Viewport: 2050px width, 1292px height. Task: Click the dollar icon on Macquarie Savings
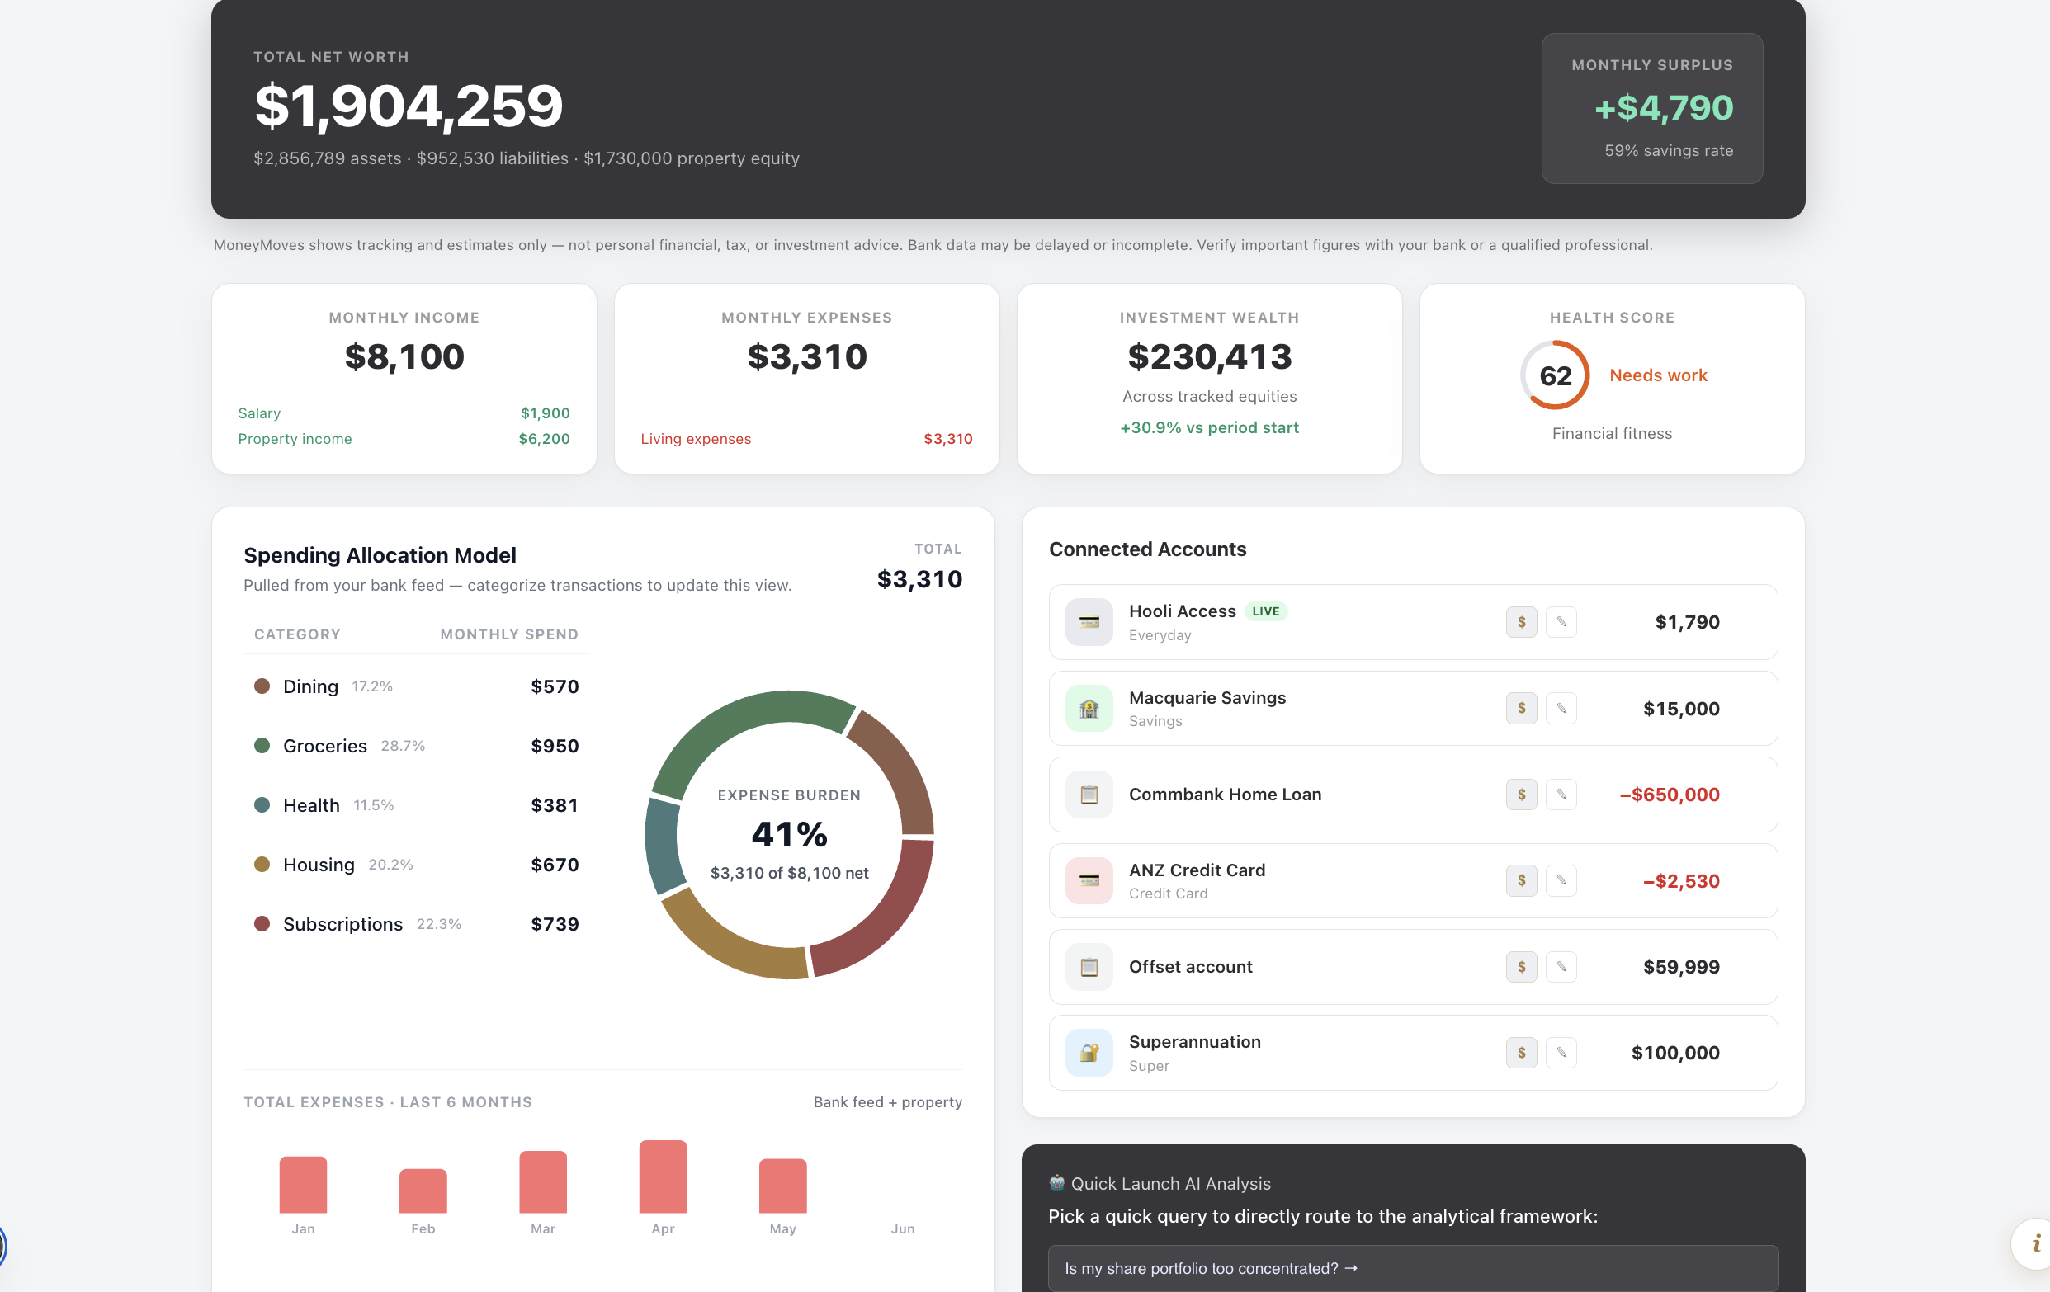(1521, 708)
